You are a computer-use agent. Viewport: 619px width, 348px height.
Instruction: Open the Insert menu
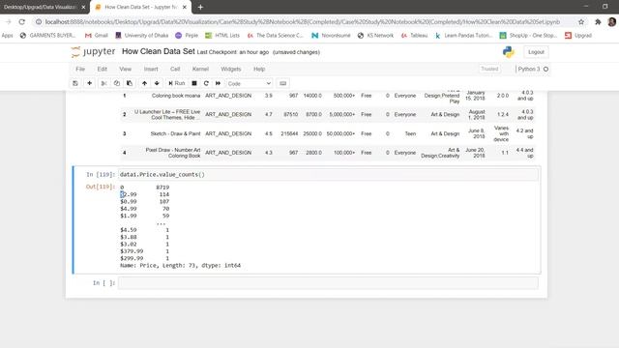(x=151, y=69)
